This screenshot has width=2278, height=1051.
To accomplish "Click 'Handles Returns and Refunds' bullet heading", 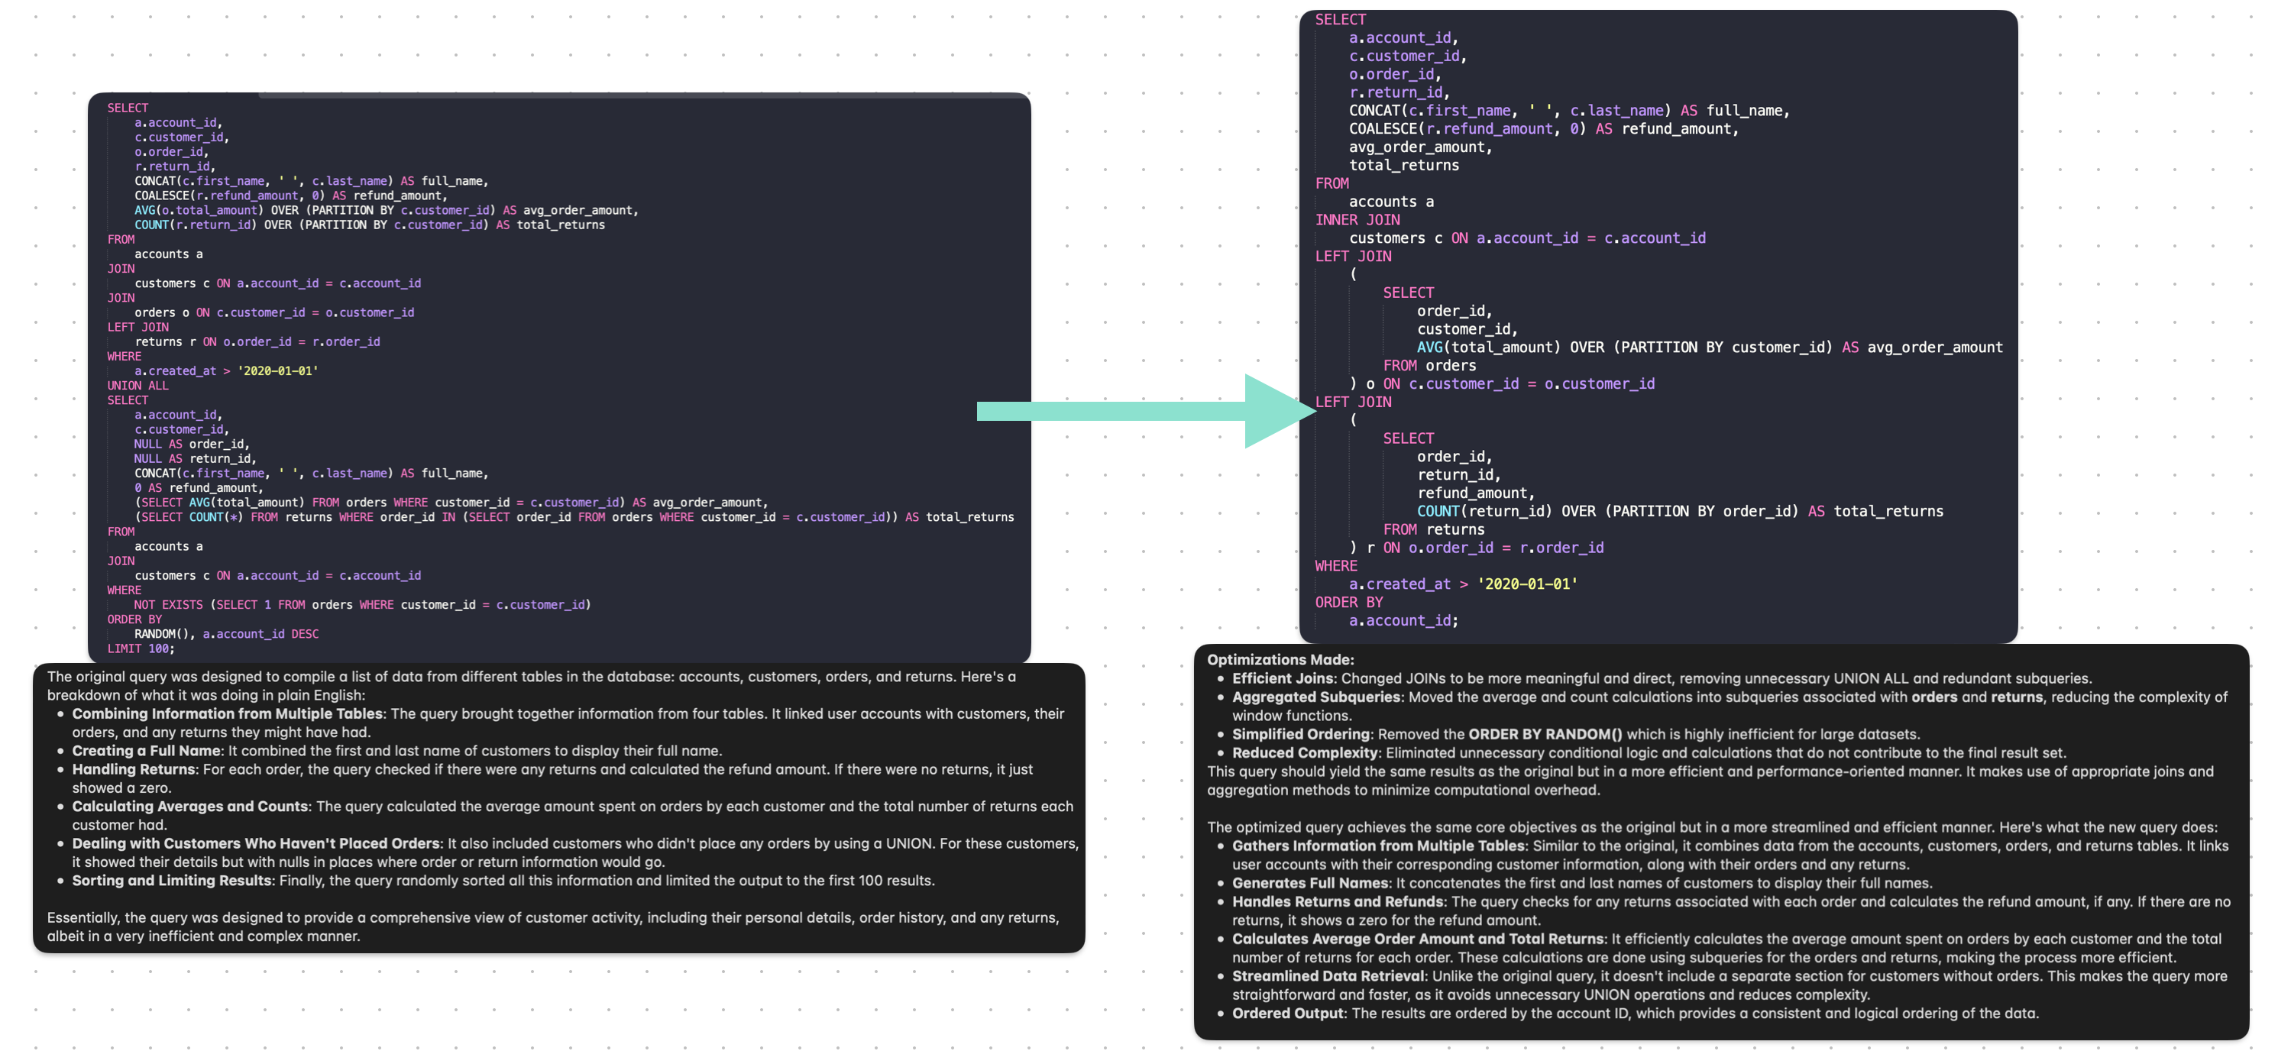I will [x=1337, y=901].
